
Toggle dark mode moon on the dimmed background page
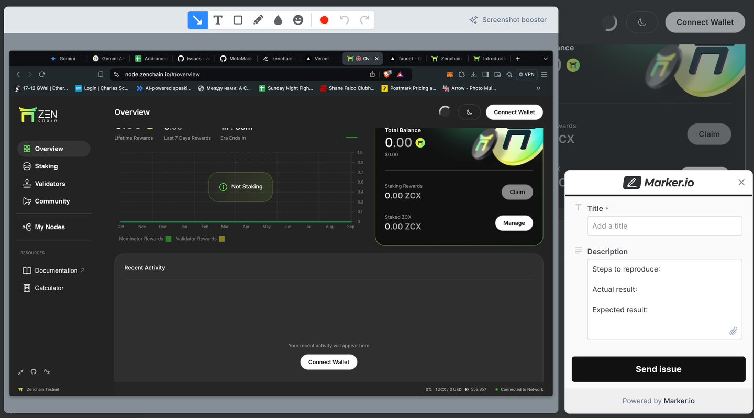641,22
